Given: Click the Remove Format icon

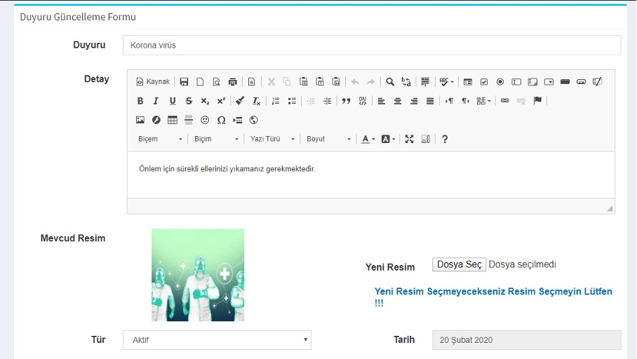Looking at the screenshot, I should click(256, 101).
